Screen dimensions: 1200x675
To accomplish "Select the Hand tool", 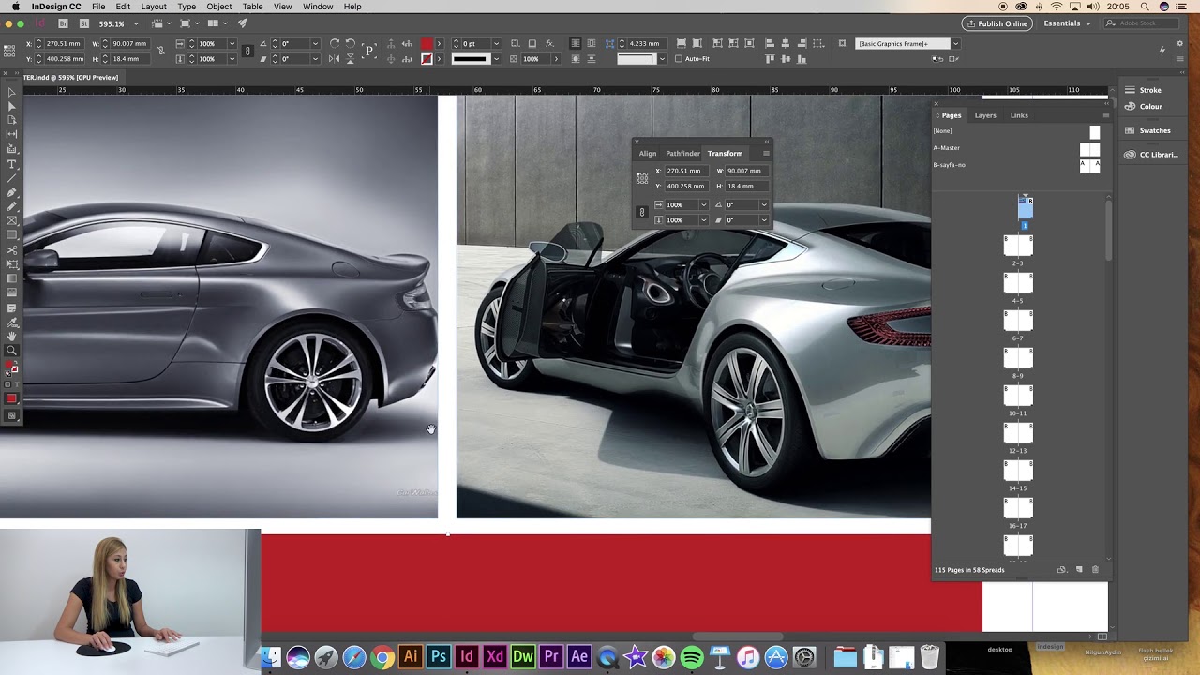I will [11, 336].
